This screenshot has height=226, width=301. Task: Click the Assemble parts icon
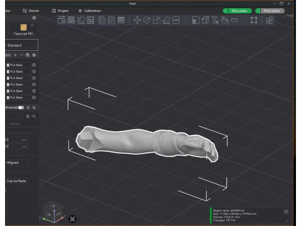coord(270,20)
